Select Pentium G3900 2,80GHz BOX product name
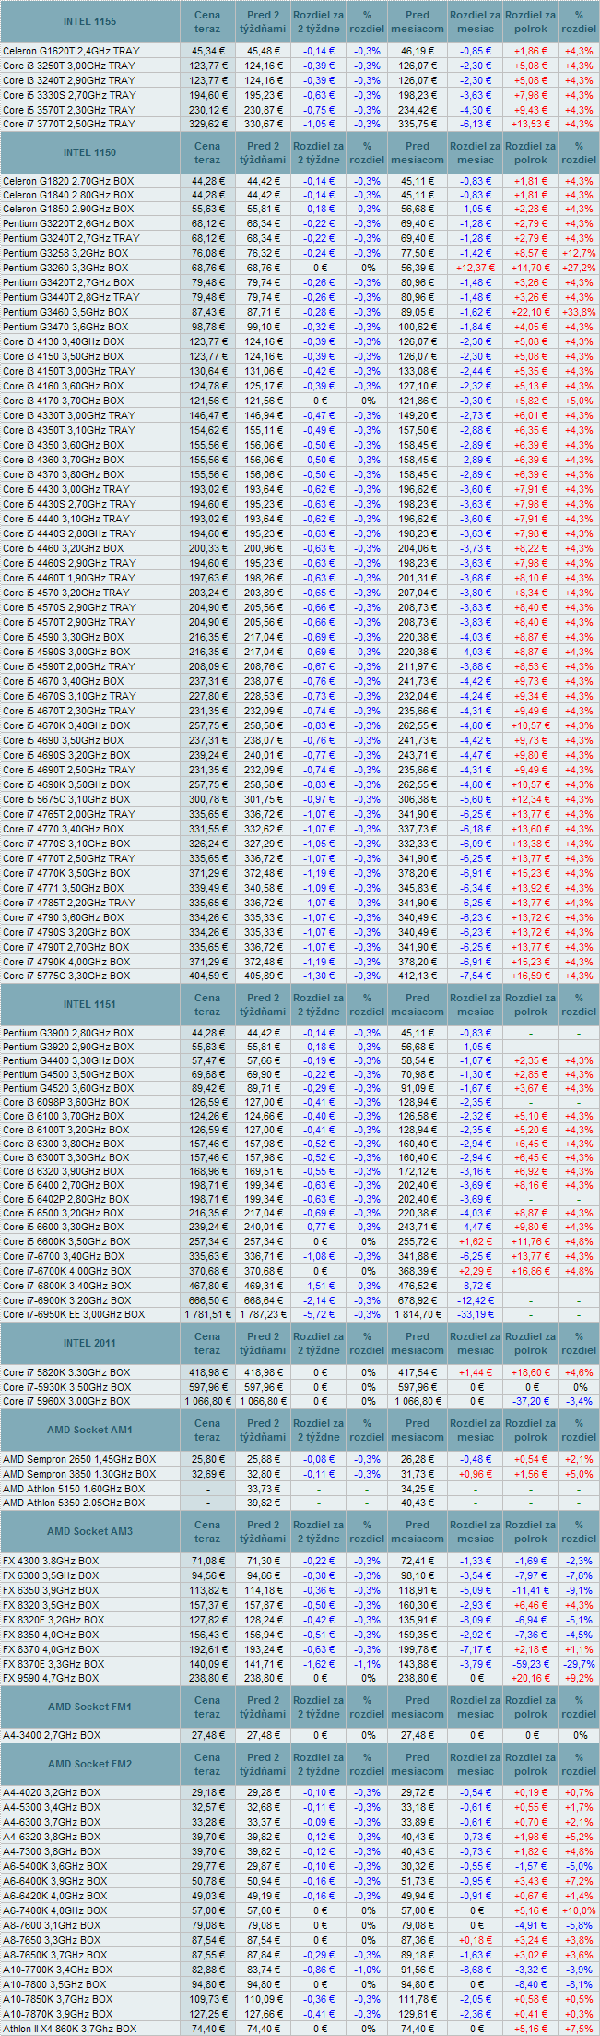 (68, 1033)
